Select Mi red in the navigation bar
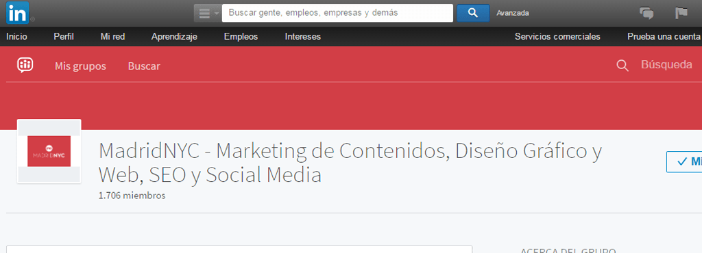This screenshot has width=702, height=253. coord(113,37)
